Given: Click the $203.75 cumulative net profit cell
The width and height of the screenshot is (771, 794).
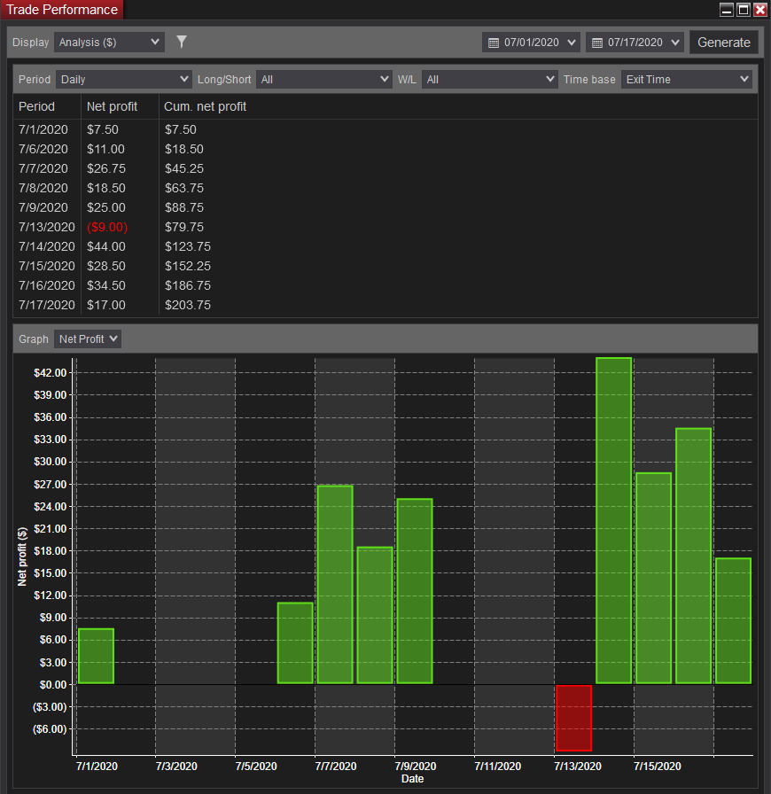Looking at the screenshot, I should pos(187,305).
